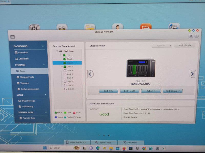
Task: Go to Volumes page
Action: click(x=23, y=83)
